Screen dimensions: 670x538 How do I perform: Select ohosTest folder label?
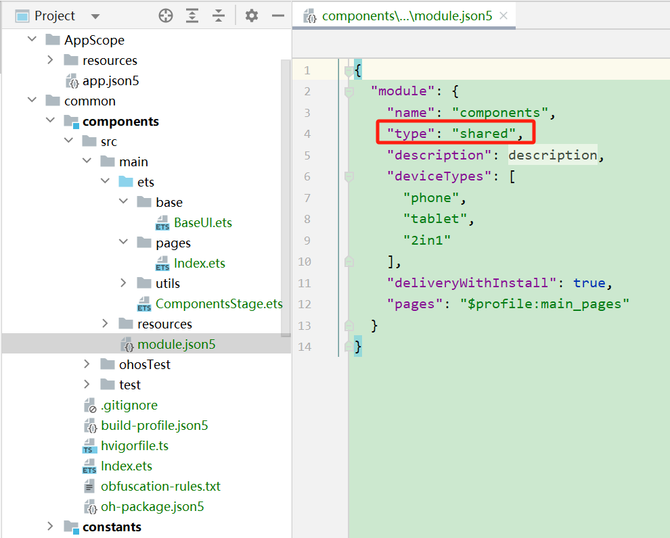(x=144, y=364)
